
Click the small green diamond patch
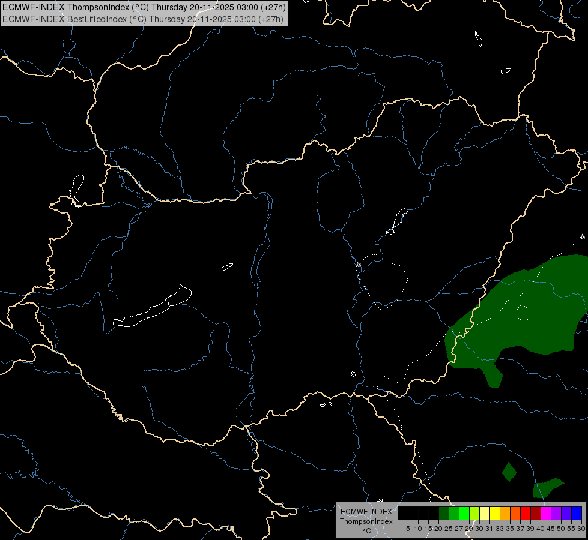coord(509,472)
